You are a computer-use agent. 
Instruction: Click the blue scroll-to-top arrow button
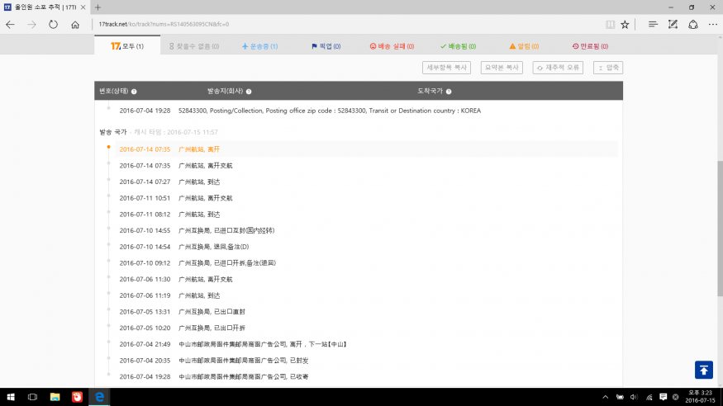703,370
